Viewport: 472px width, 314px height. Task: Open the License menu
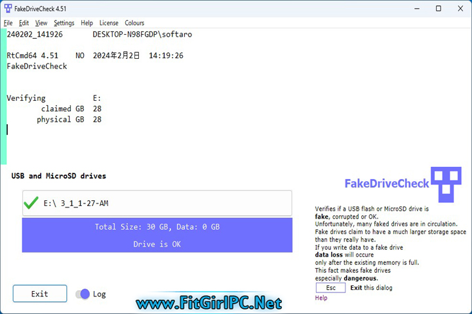[x=109, y=23]
